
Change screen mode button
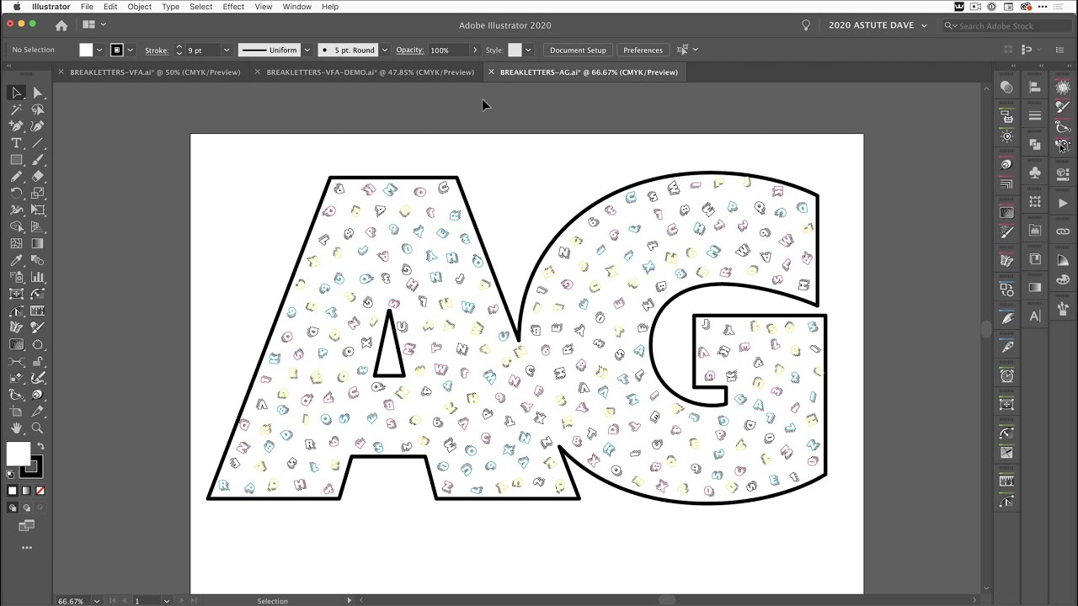pos(26,526)
